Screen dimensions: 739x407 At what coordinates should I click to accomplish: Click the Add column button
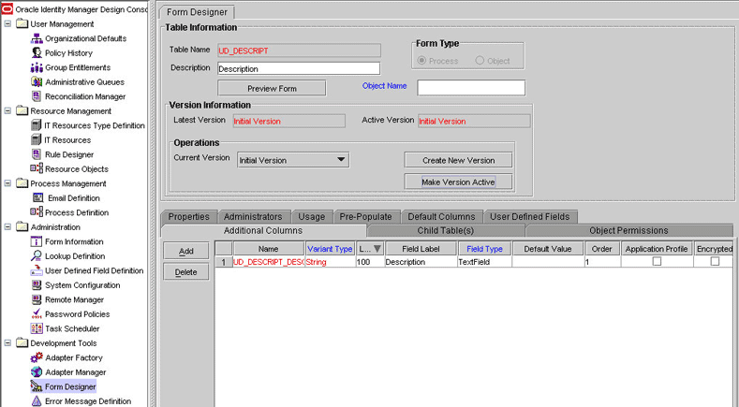tap(186, 251)
